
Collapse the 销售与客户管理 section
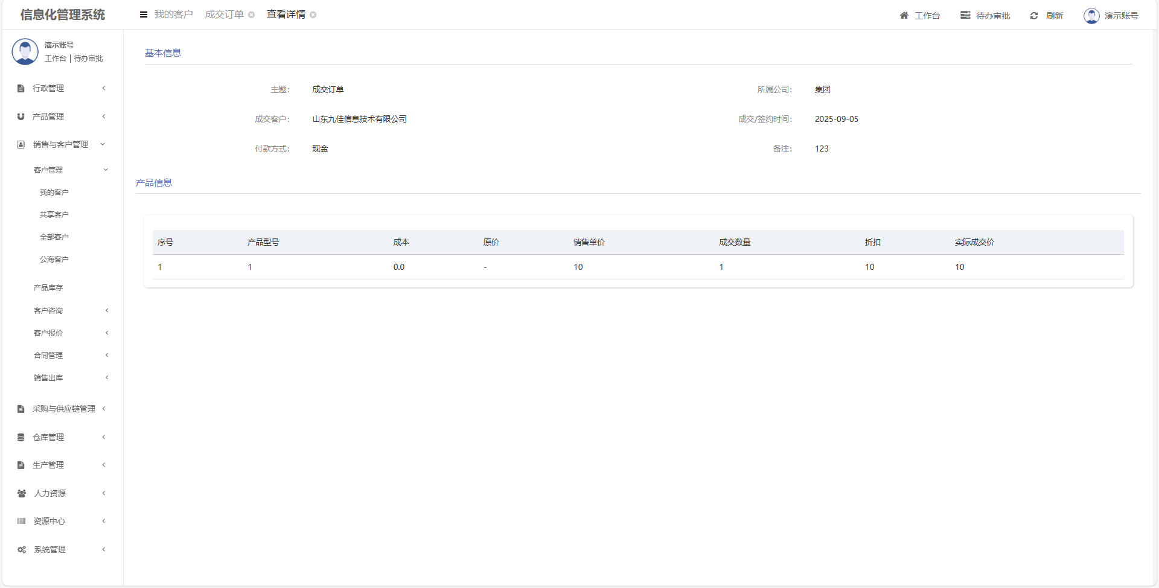click(60, 144)
